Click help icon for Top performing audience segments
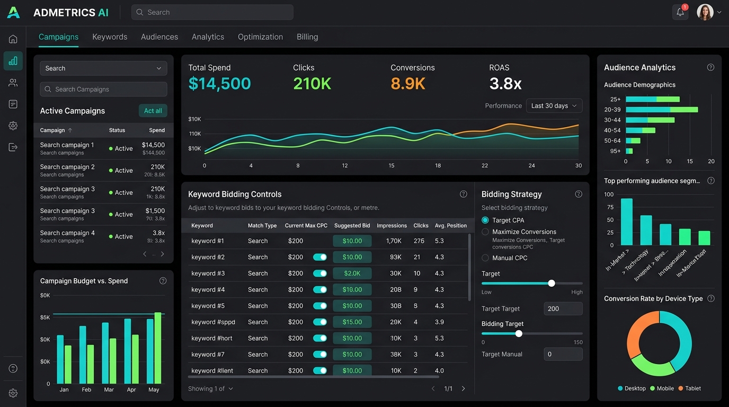The height and width of the screenshot is (407, 729). (711, 181)
